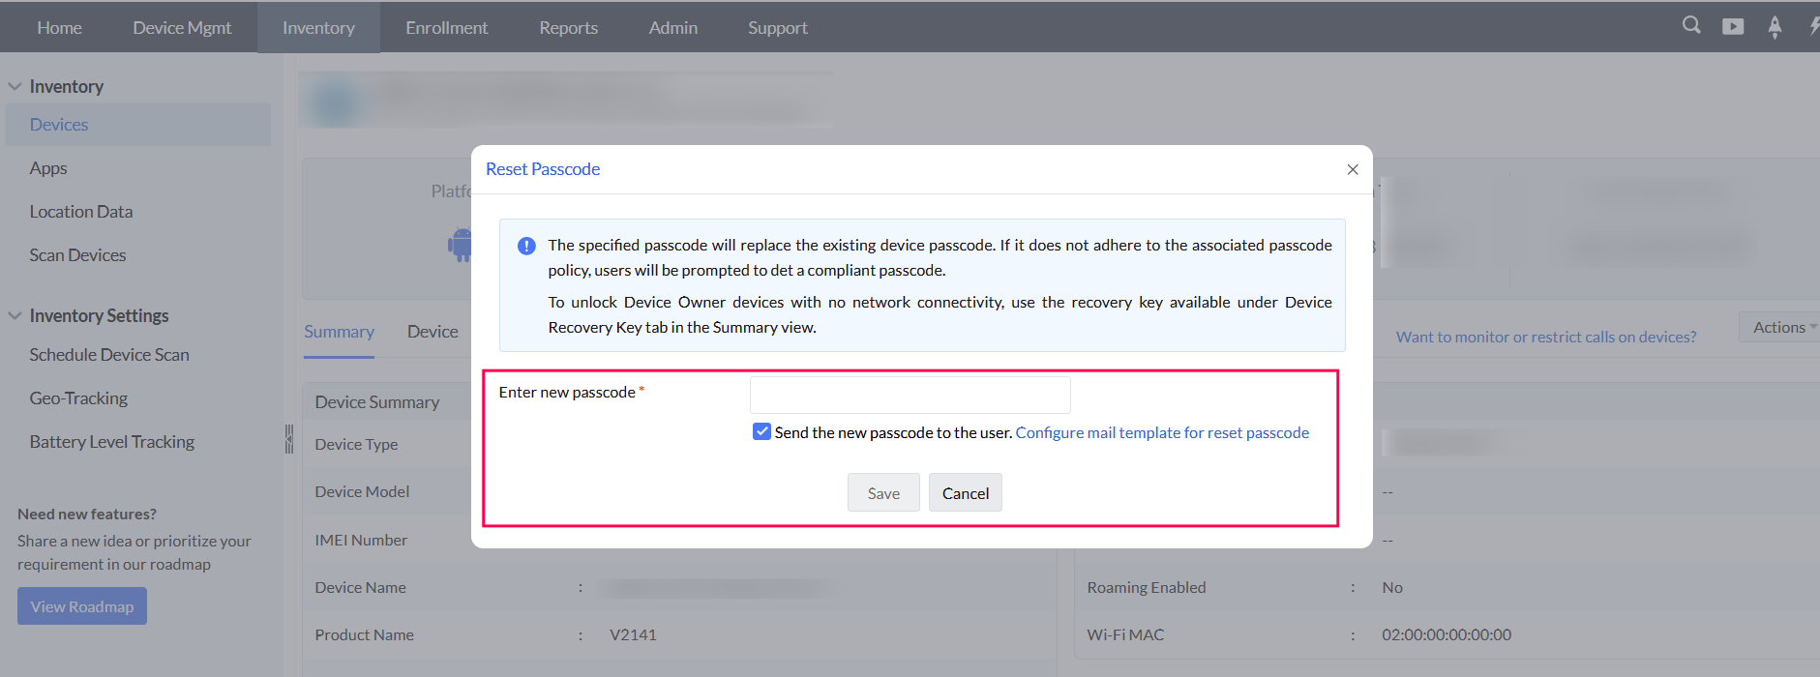Click the Android platform icon
This screenshot has height=677, width=1820.
[460, 245]
